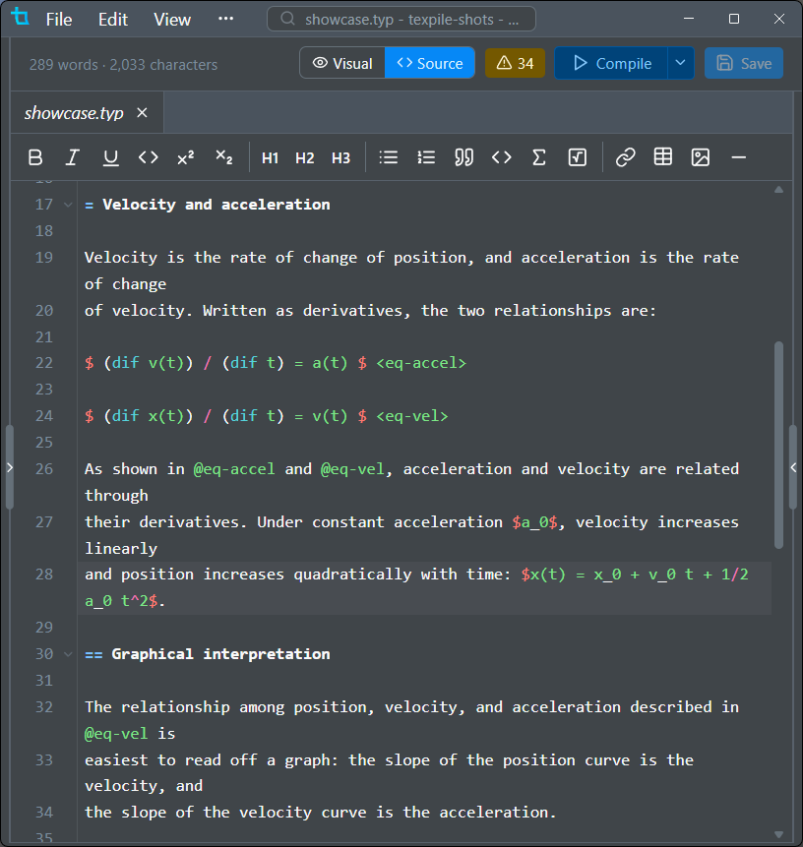Click the <eq-vel> label on line 24
803x847 pixels.
[x=412, y=416]
